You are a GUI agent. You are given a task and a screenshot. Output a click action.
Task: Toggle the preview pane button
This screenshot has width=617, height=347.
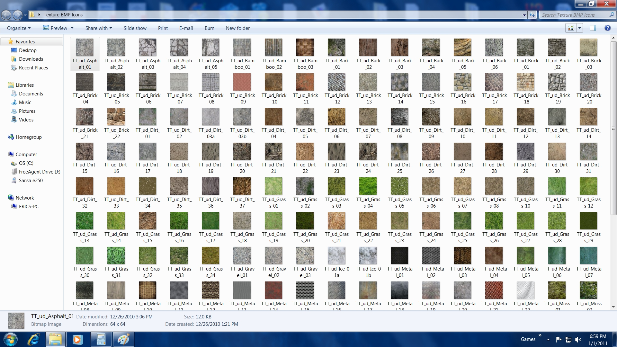(x=593, y=28)
